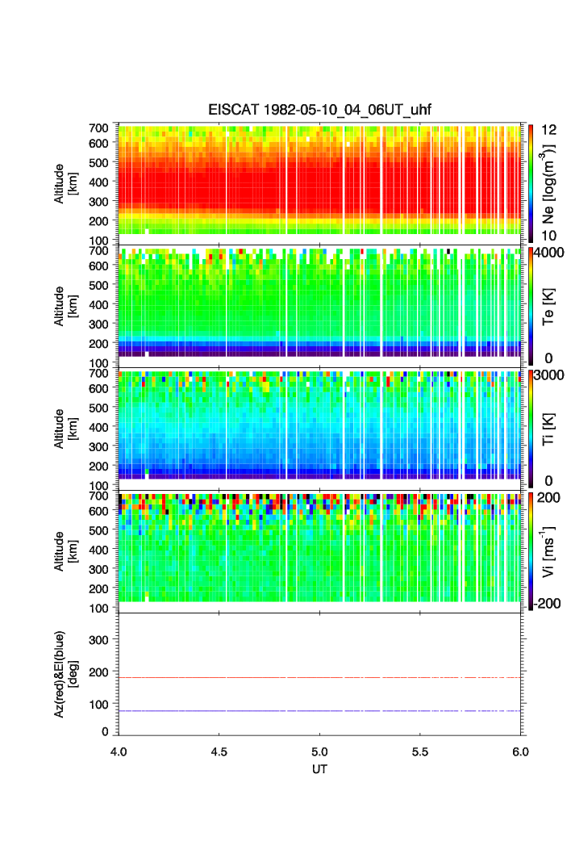
Task: Click the Ne color bar minimum value 10
Action: (x=548, y=236)
